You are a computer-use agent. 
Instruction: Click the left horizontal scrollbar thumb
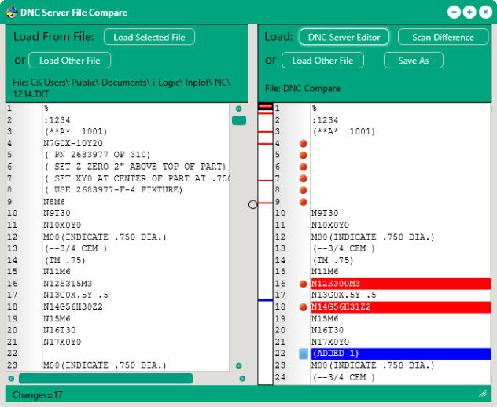point(106,379)
